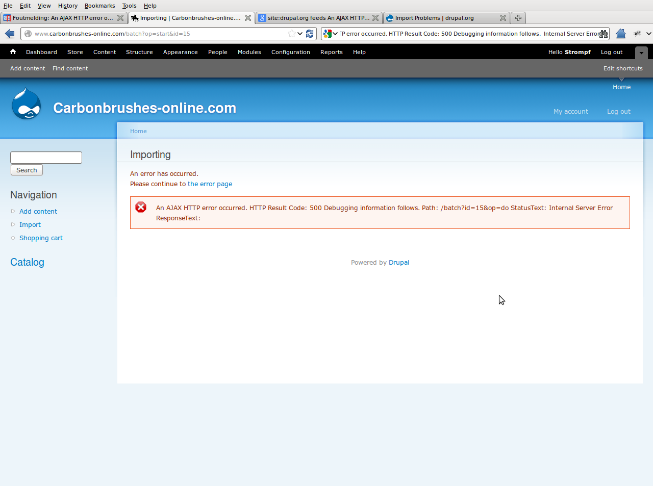Image resolution: width=653 pixels, height=486 pixels.
Task: Open People in the admin toolbar
Action: click(218, 52)
